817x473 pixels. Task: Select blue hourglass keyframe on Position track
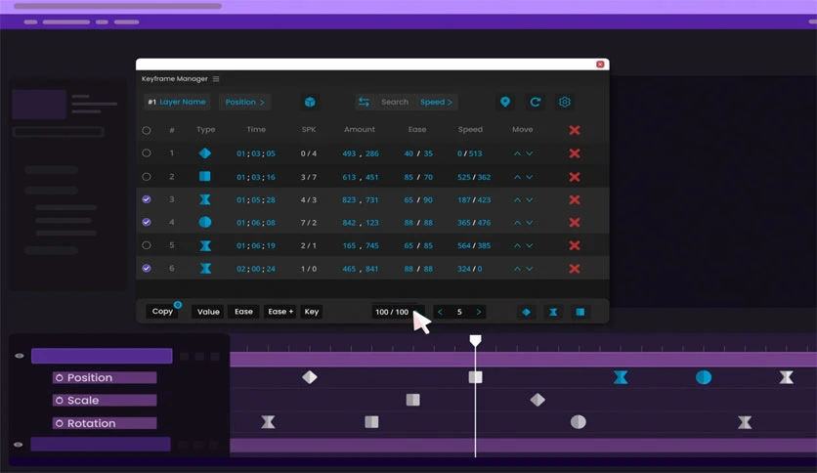[621, 377]
